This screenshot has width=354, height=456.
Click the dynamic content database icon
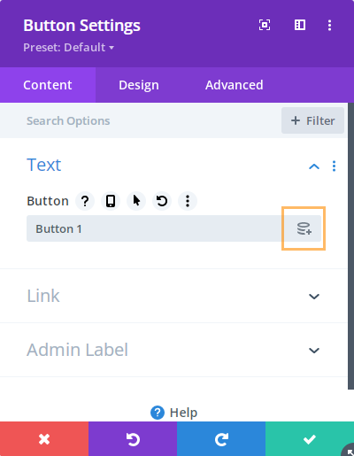[x=304, y=228]
